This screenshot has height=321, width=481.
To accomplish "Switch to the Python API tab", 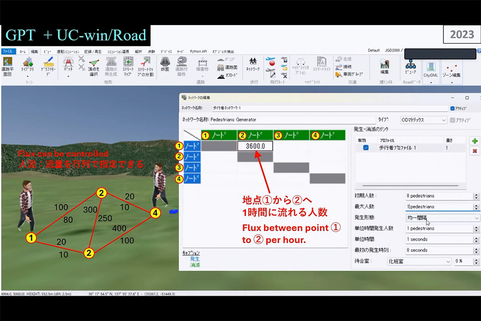I will tap(198, 52).
